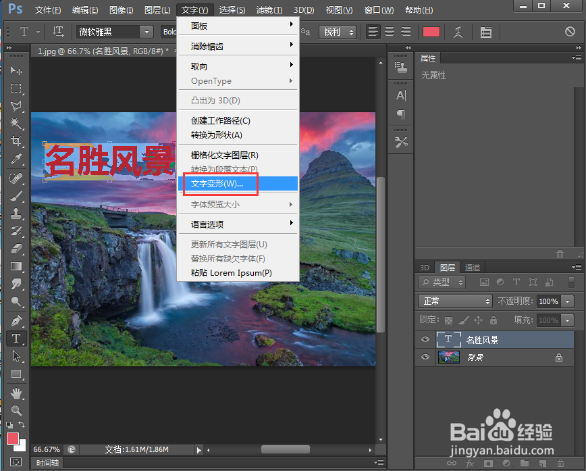Open the Character panel icon in dock
Viewport: 586px width, 471px height.
point(400,96)
